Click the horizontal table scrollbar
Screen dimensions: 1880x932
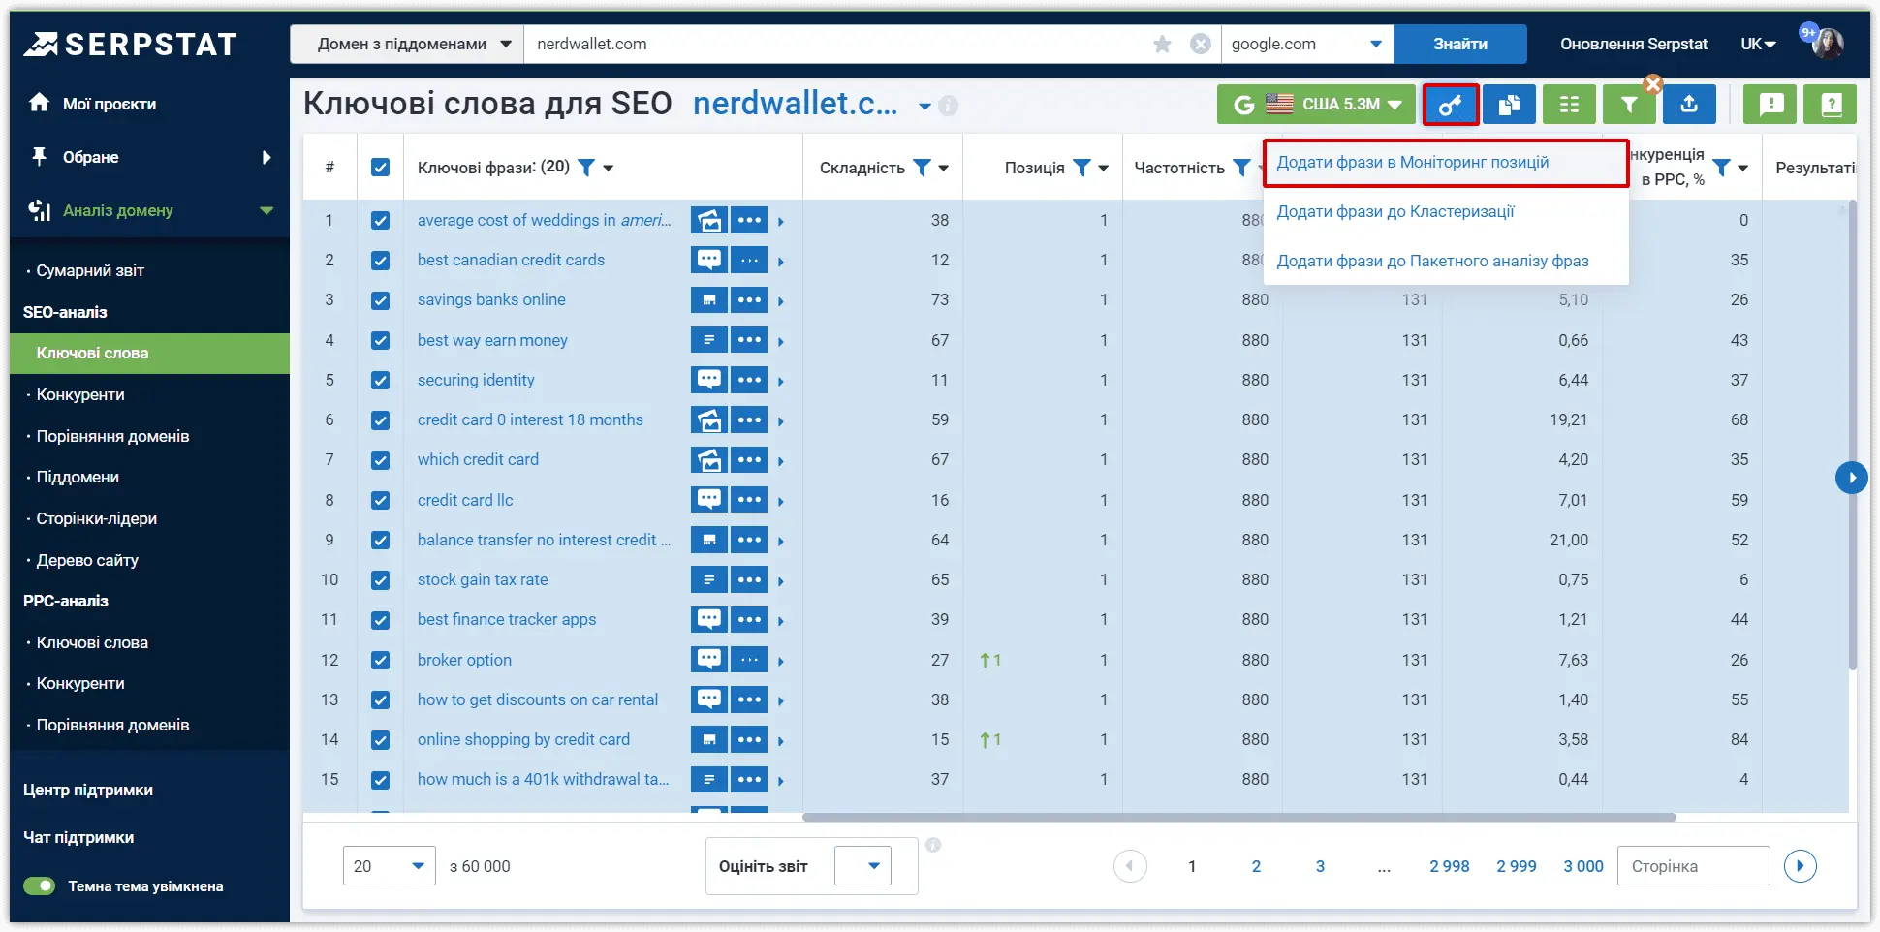tap(1239, 817)
